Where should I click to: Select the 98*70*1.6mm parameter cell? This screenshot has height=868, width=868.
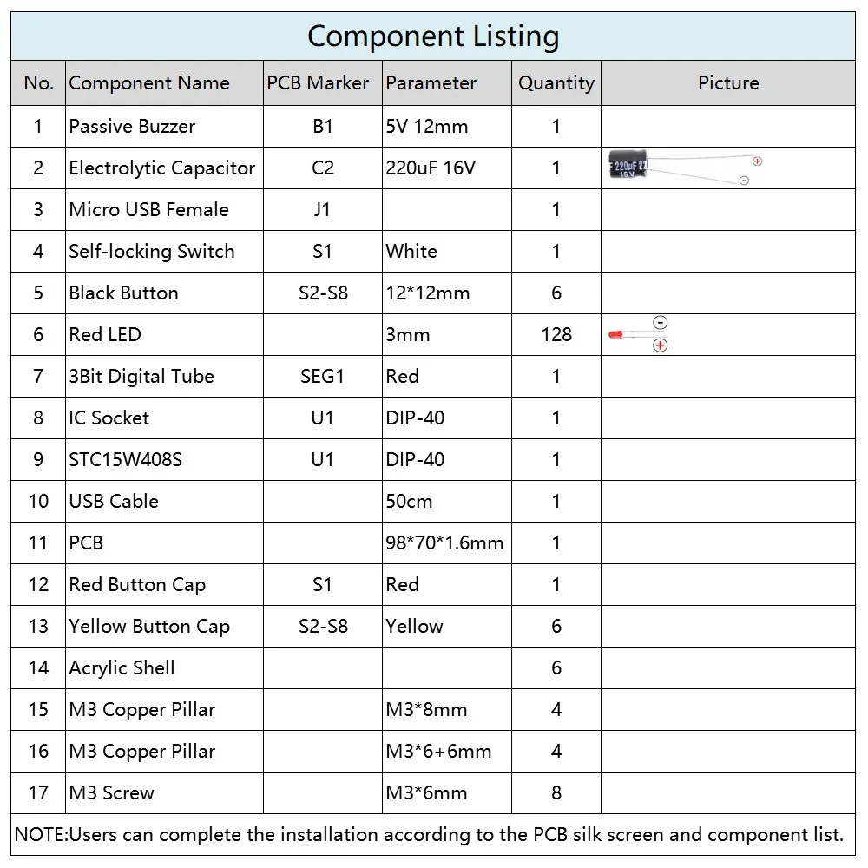tap(444, 542)
